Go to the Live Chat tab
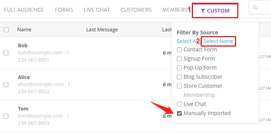 [97, 10]
